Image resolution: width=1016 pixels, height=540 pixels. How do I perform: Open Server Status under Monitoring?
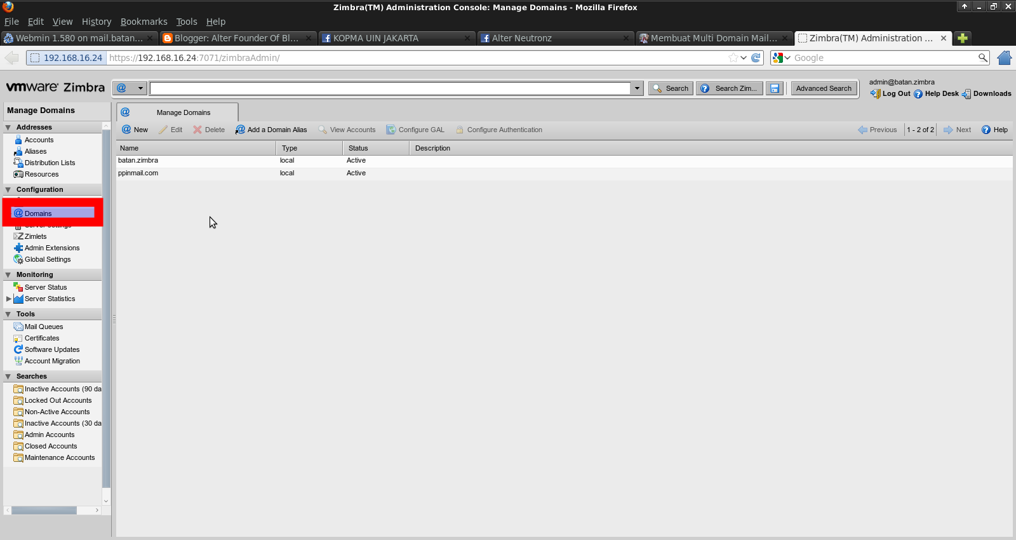pyautogui.click(x=46, y=287)
